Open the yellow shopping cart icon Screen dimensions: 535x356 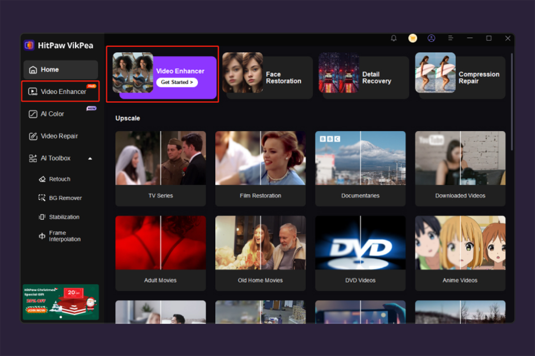(x=413, y=38)
